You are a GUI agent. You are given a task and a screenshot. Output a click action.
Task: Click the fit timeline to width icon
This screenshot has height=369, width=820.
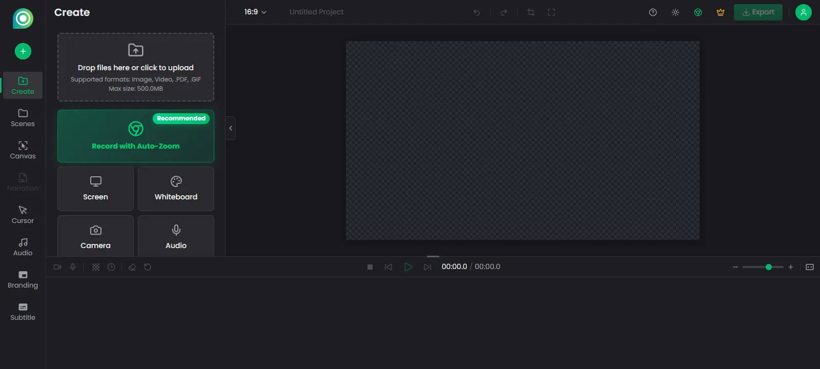(810, 267)
